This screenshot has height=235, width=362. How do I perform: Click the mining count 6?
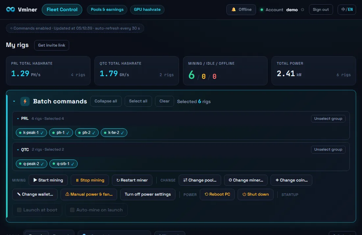coord(192,75)
